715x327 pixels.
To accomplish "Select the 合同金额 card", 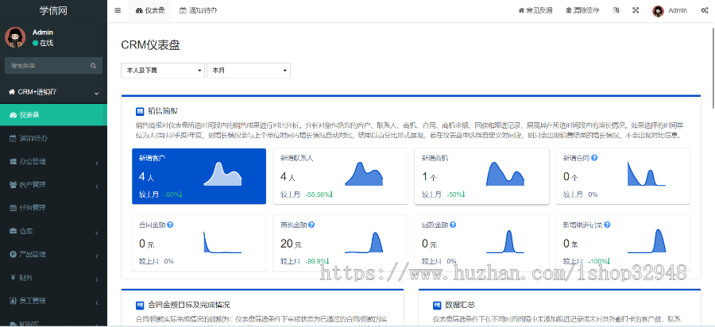I will [199, 243].
